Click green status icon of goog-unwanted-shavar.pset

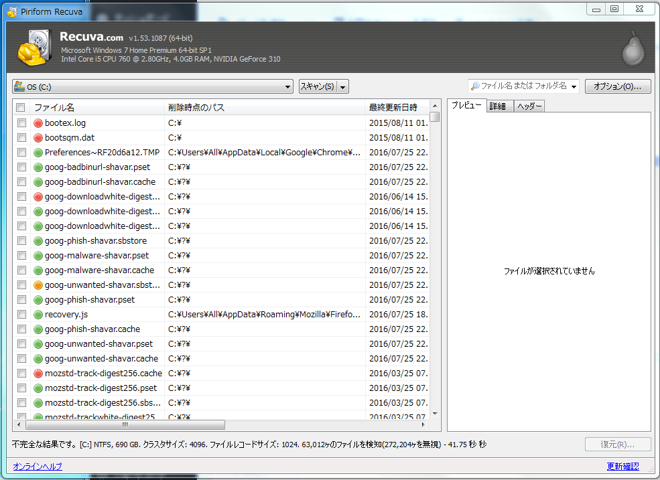(38, 343)
